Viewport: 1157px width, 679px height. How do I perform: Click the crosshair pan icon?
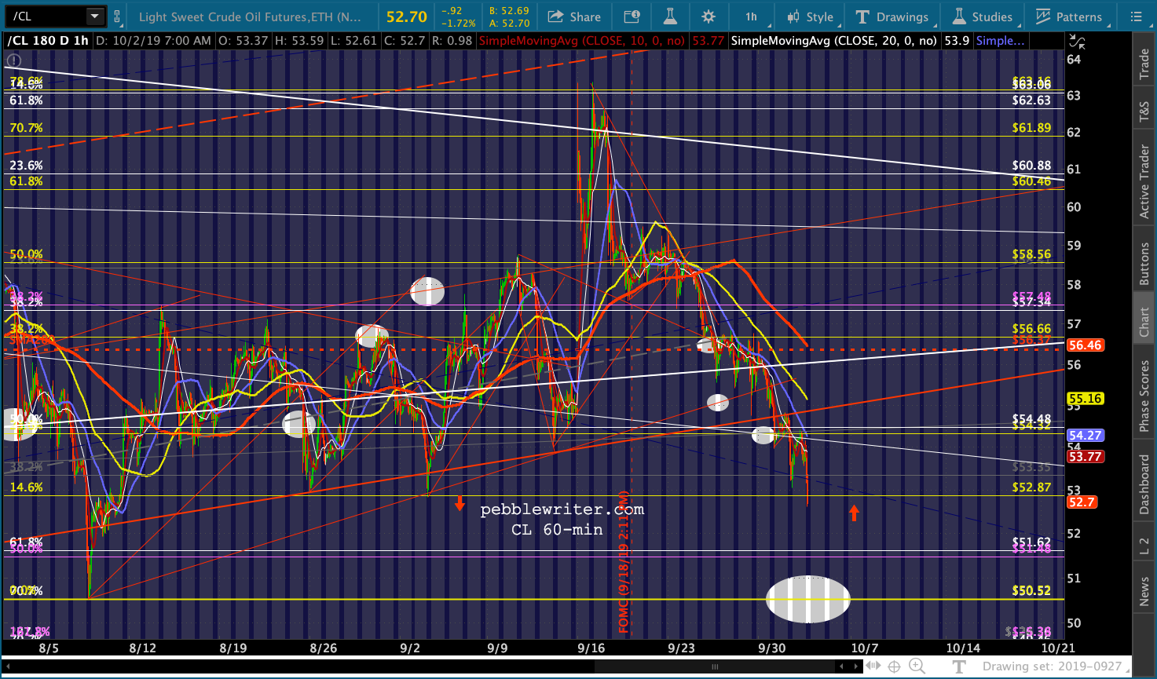894,666
